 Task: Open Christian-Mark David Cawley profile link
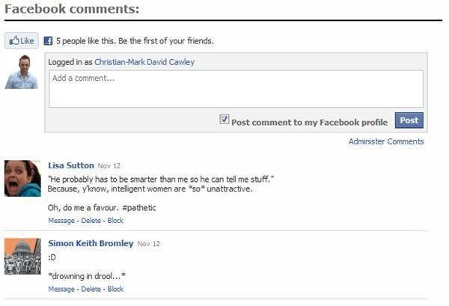point(144,62)
